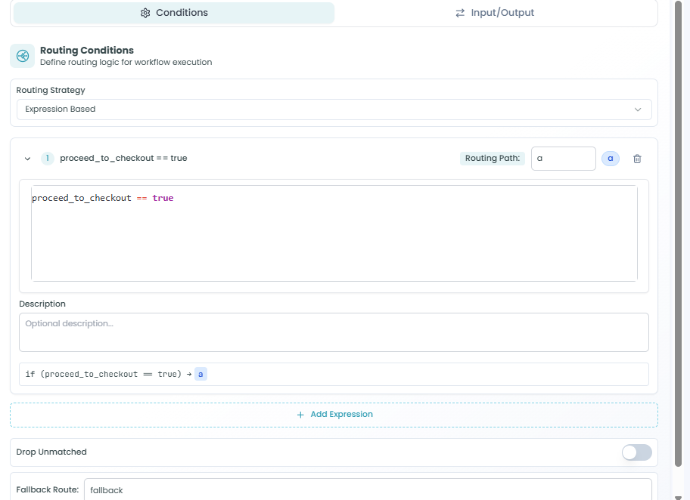Click 'Define routing logic for workflow execution' text
This screenshot has height=500, width=690.
[126, 63]
